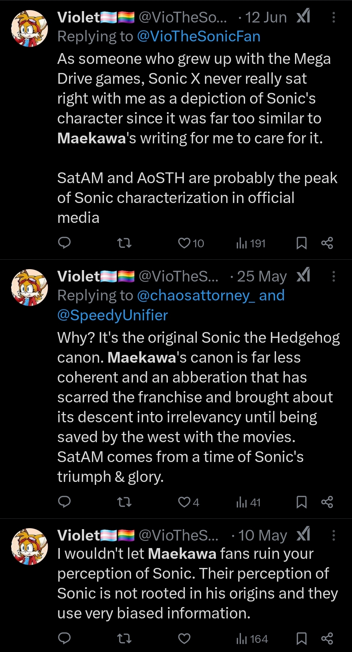Open more options on 10 May tweet
The image size is (352, 652).
333,535
